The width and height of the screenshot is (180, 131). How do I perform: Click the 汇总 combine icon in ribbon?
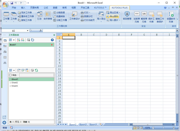tap(40, 16)
